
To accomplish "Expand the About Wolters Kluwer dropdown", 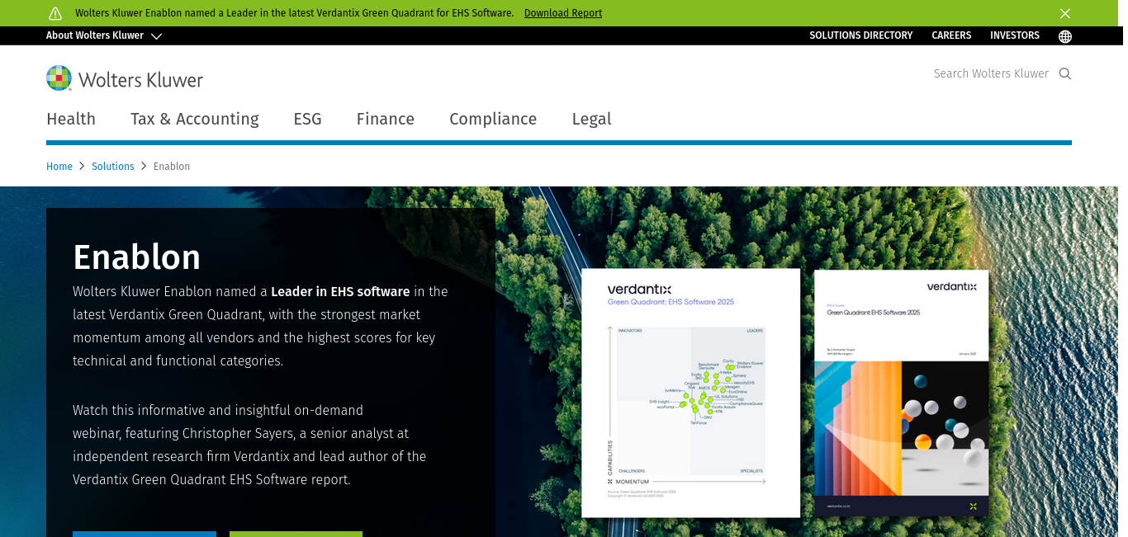I will [x=104, y=35].
